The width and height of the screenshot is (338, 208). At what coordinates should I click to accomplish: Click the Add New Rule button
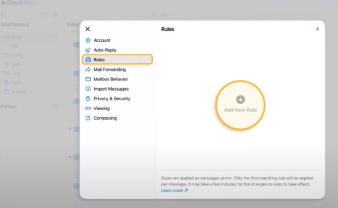pyautogui.click(x=240, y=104)
